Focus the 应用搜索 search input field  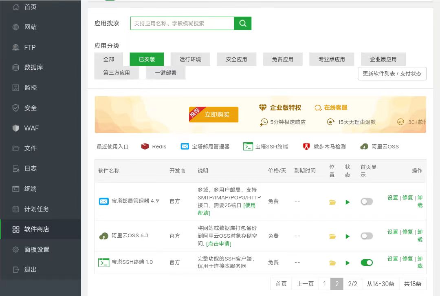click(x=182, y=23)
